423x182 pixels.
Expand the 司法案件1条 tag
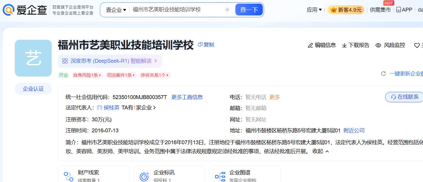click(121, 75)
